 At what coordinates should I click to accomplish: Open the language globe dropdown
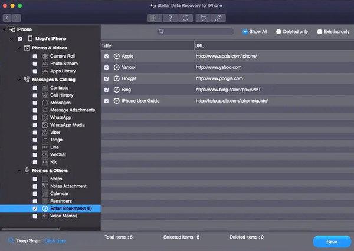pyautogui.click(x=155, y=18)
